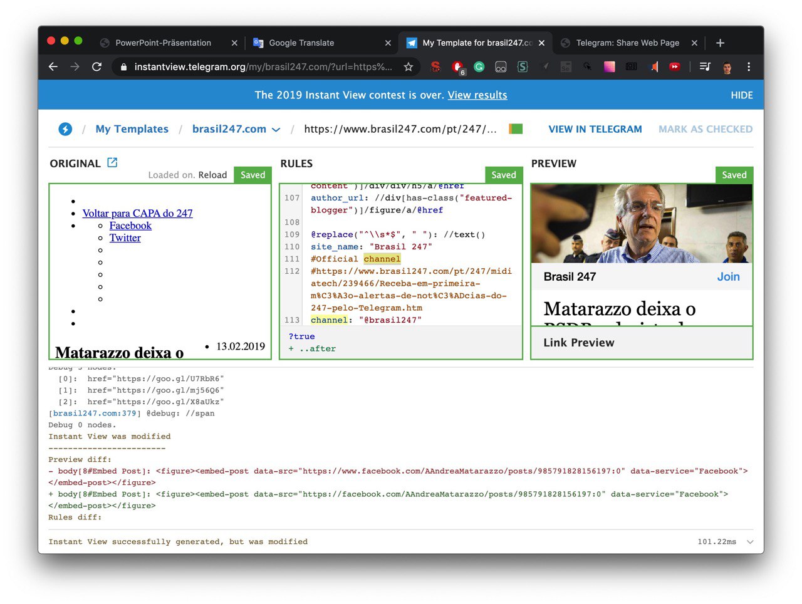The height and width of the screenshot is (604, 802).
Task: Click Join in the Brasil 247 preview
Action: tap(728, 277)
